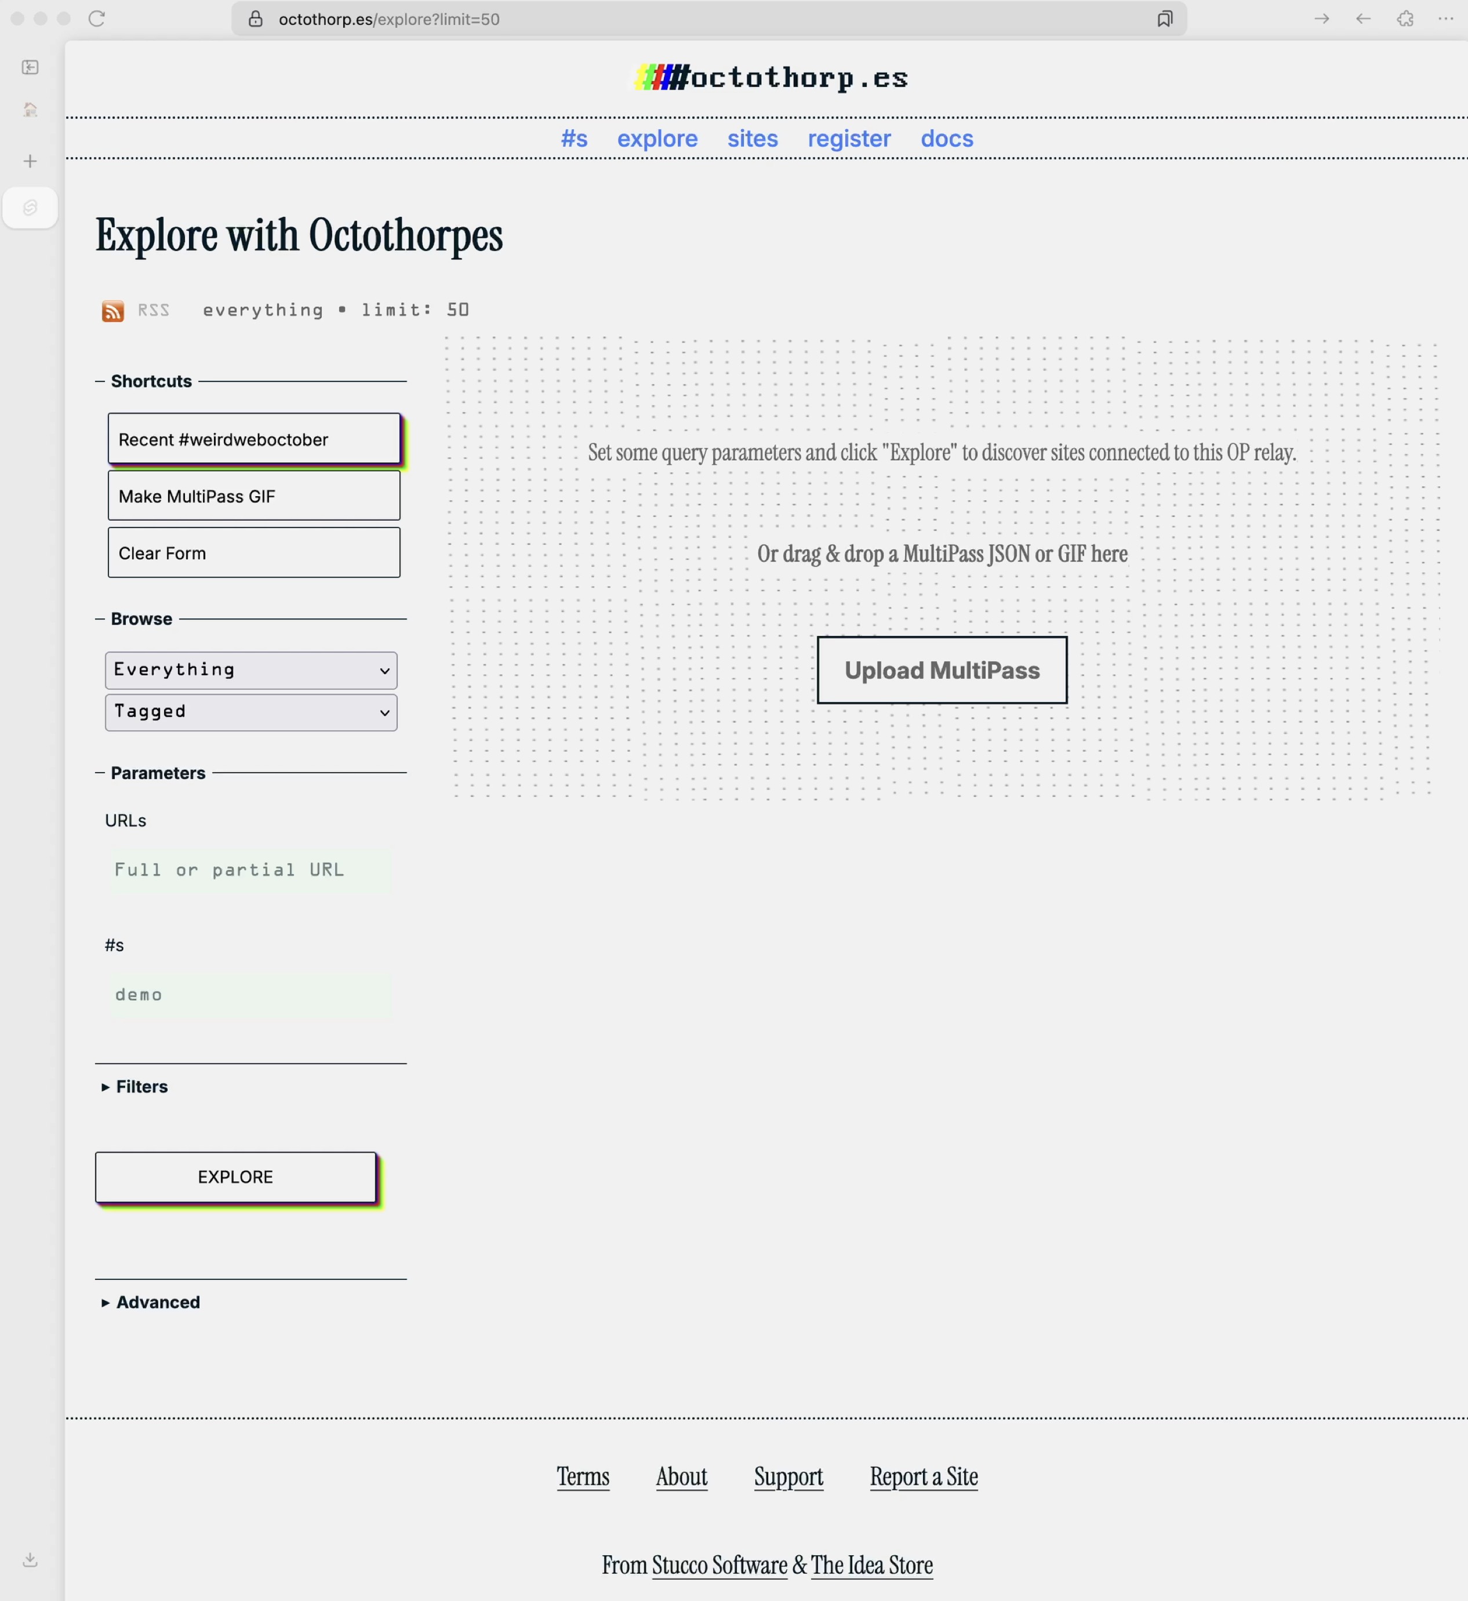Click the plus new tab icon
Image resolution: width=1468 pixels, height=1601 pixels.
30,161
